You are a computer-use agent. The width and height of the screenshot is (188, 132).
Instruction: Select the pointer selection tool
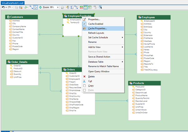click(x=36, y=7)
